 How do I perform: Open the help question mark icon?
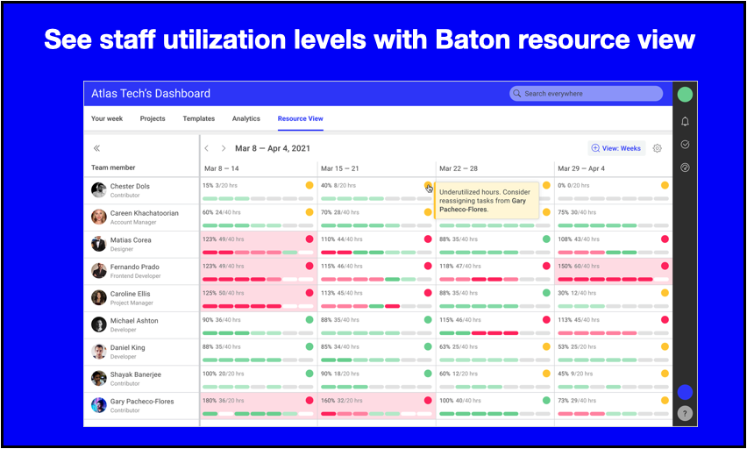click(685, 413)
